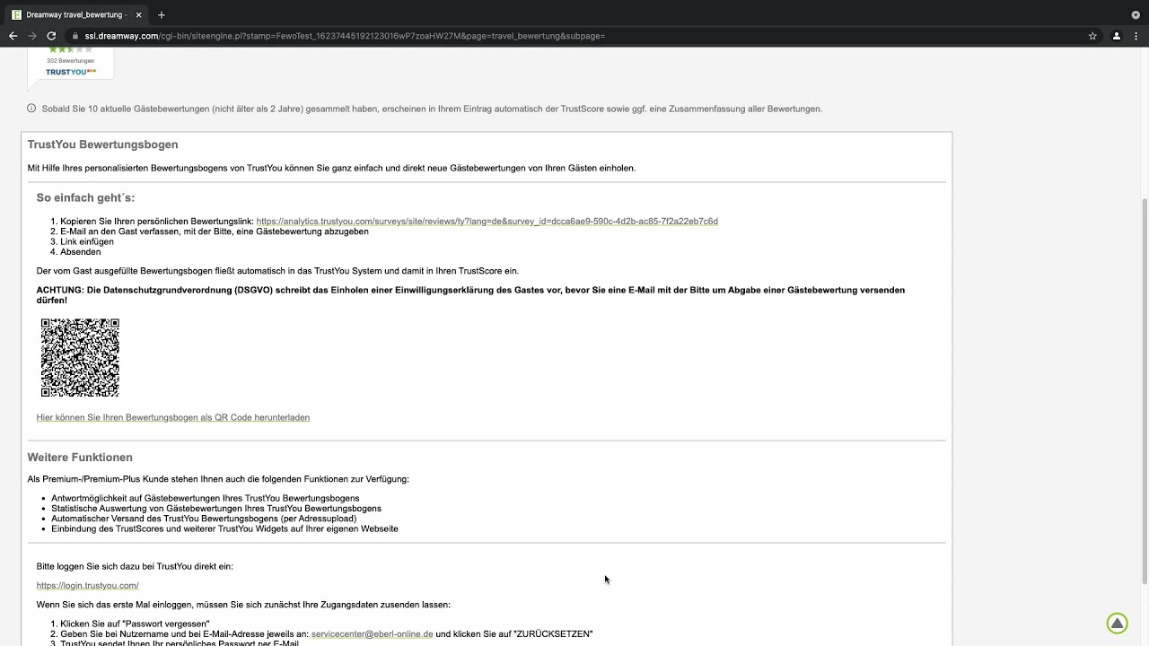
Task: Click the 'Antwortmöglichkeit auf Gästebewertungen' bullet
Action: tap(206, 499)
